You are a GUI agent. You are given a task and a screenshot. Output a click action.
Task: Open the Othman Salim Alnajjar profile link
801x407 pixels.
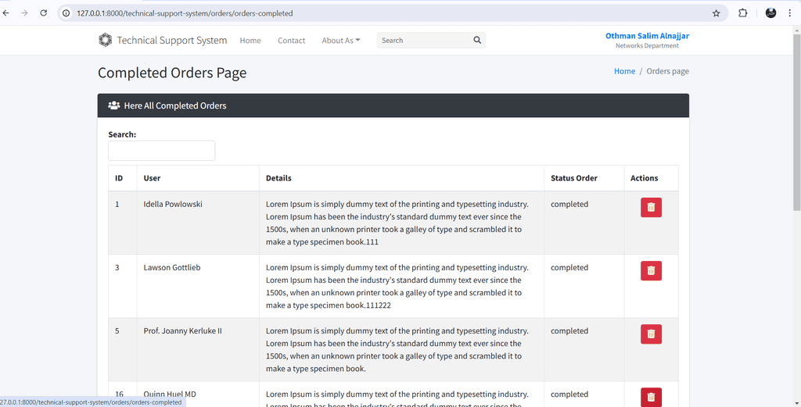coord(647,36)
